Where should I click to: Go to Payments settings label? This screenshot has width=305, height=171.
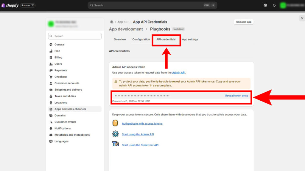(x=61, y=70)
